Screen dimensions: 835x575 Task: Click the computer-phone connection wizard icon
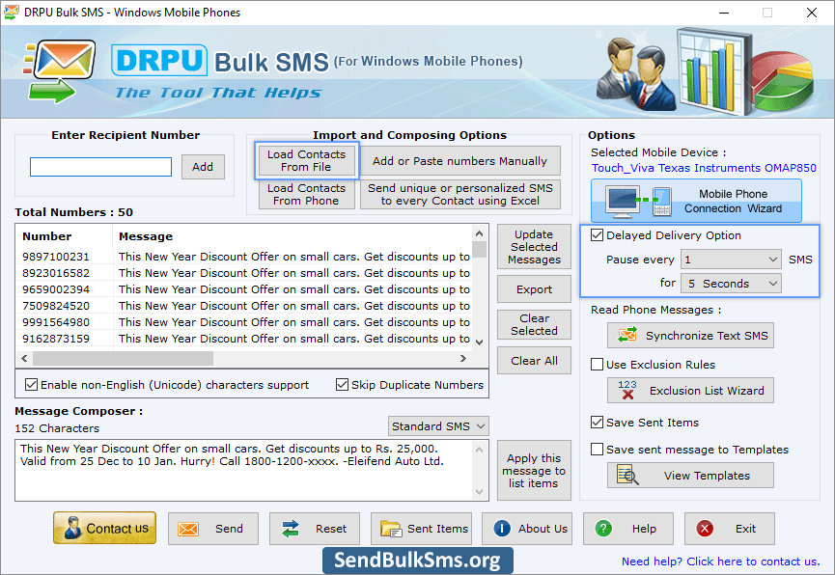point(639,202)
